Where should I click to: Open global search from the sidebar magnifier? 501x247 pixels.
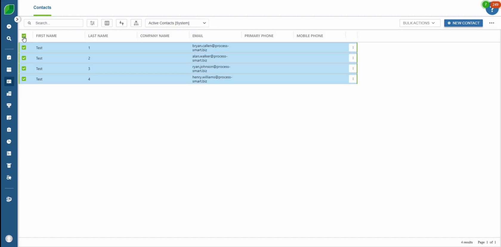(x=9, y=38)
